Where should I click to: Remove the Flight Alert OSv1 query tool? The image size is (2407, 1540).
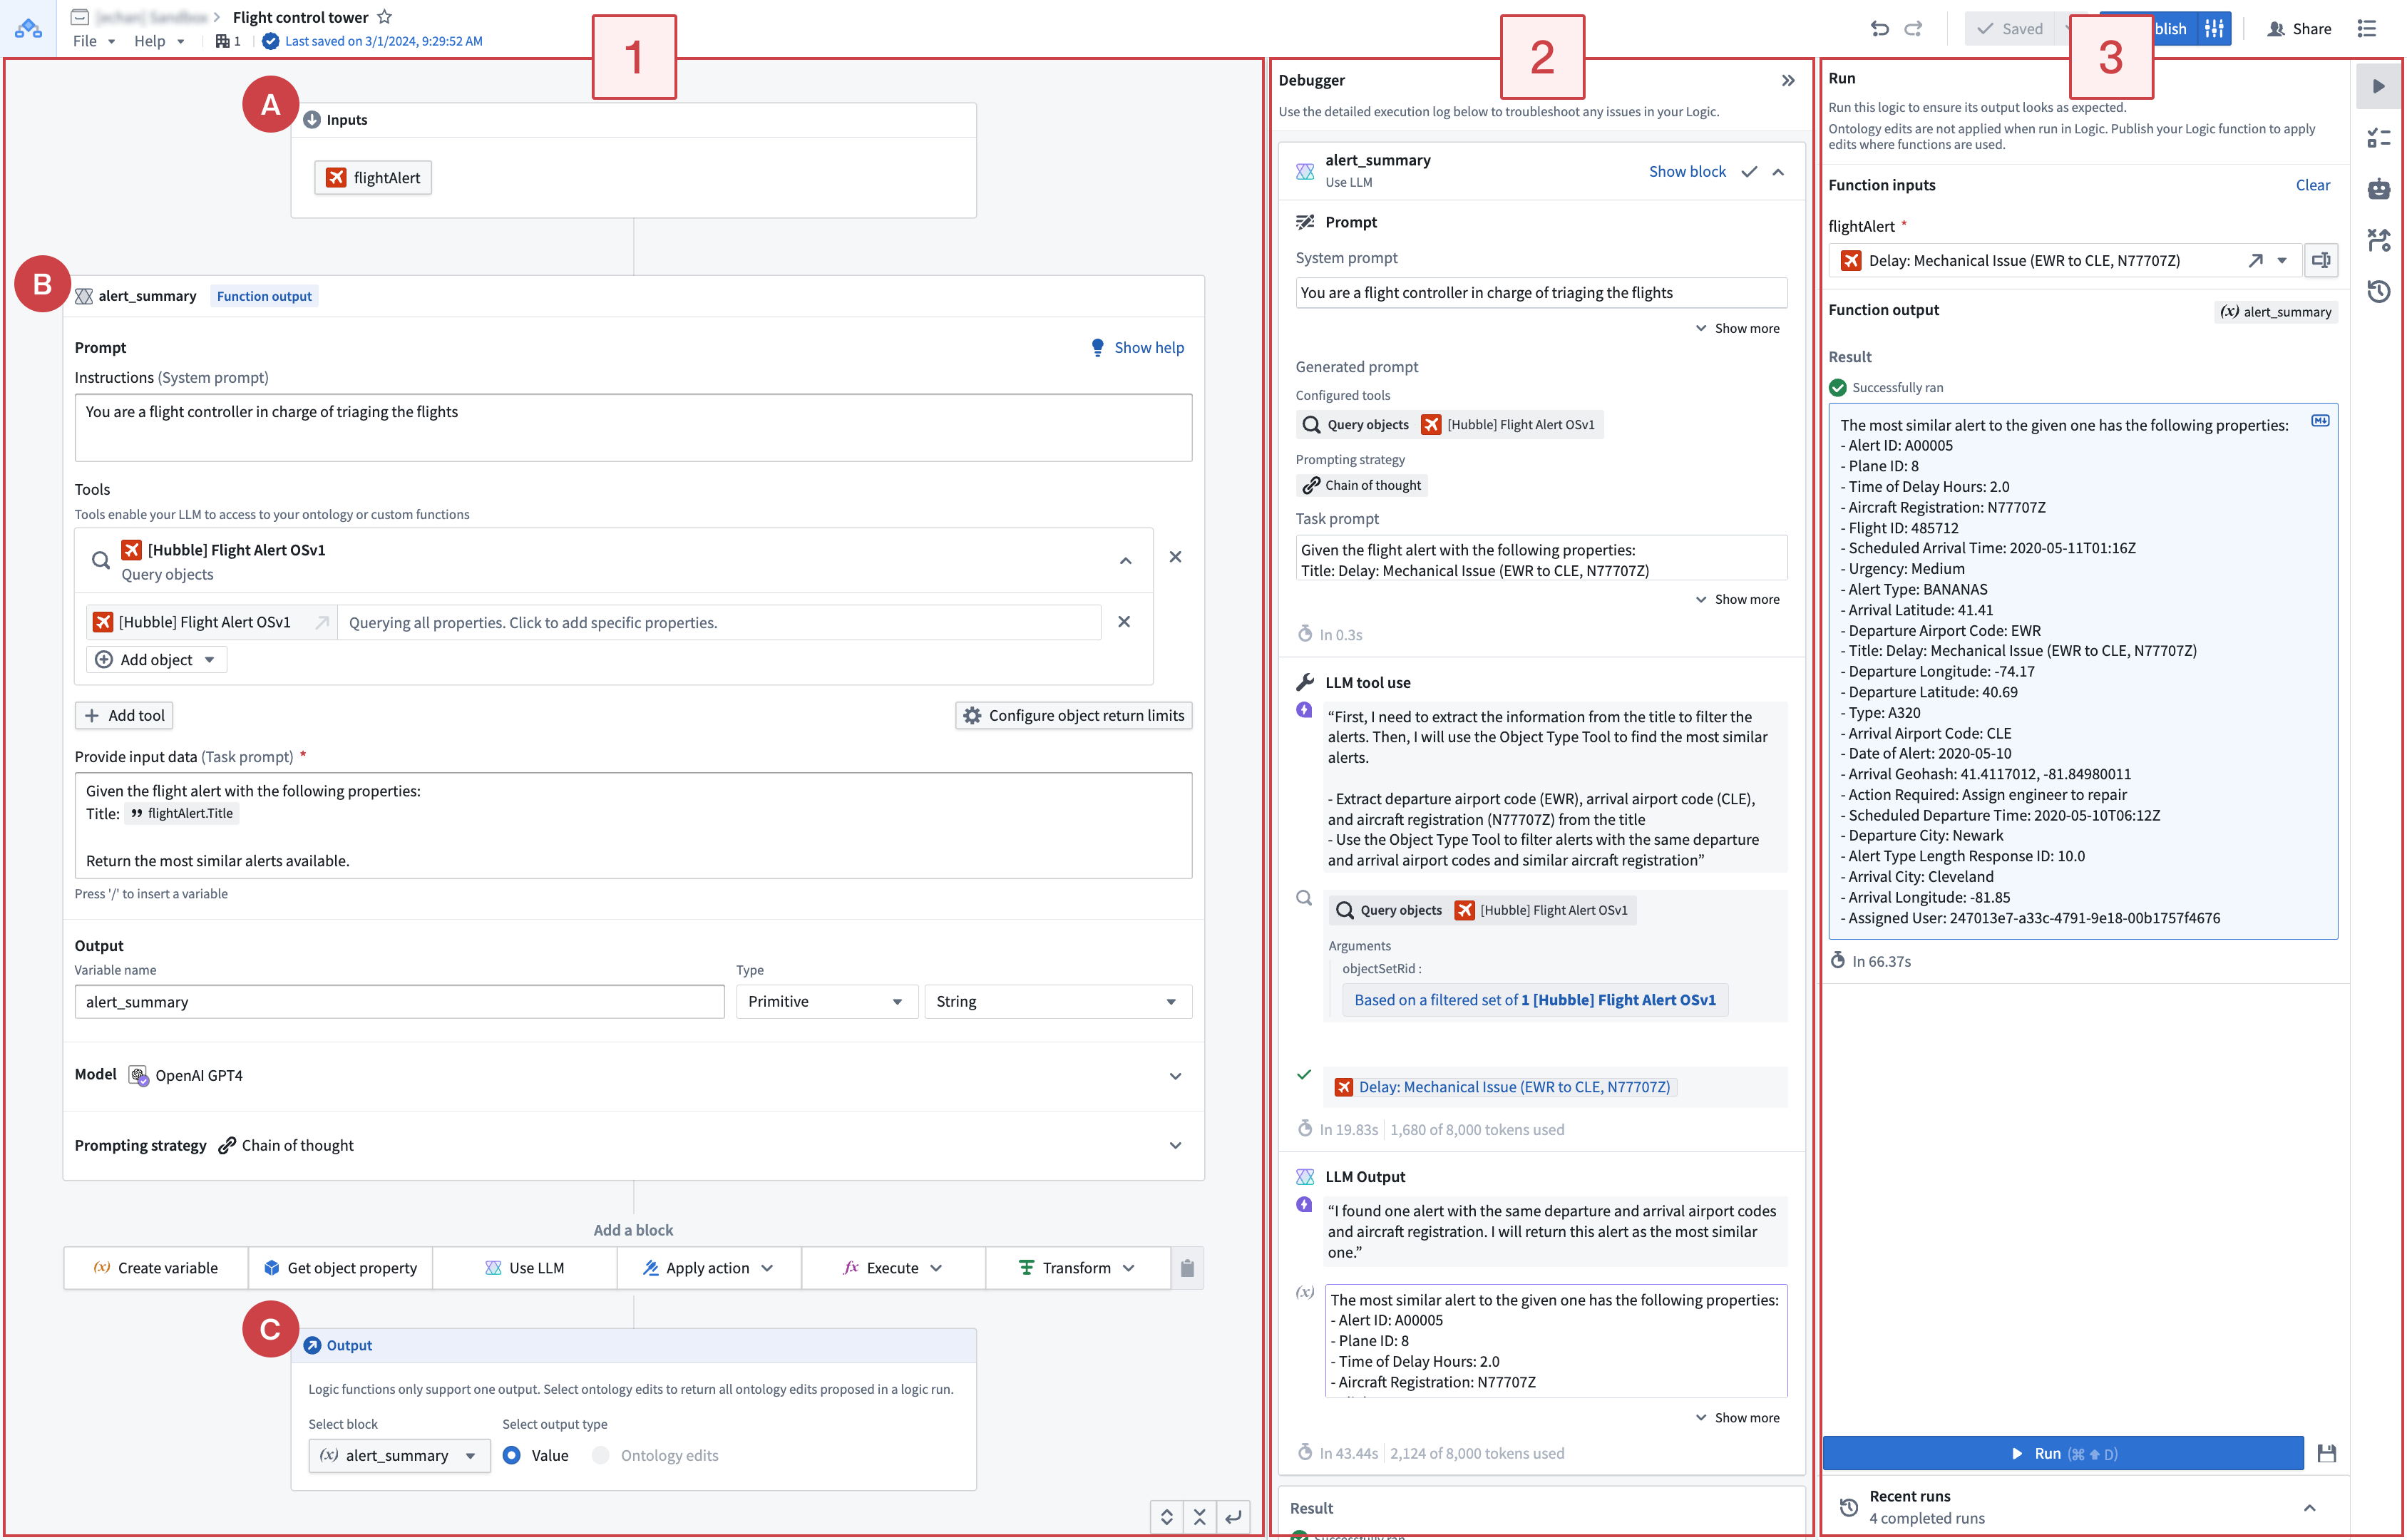tap(1176, 557)
